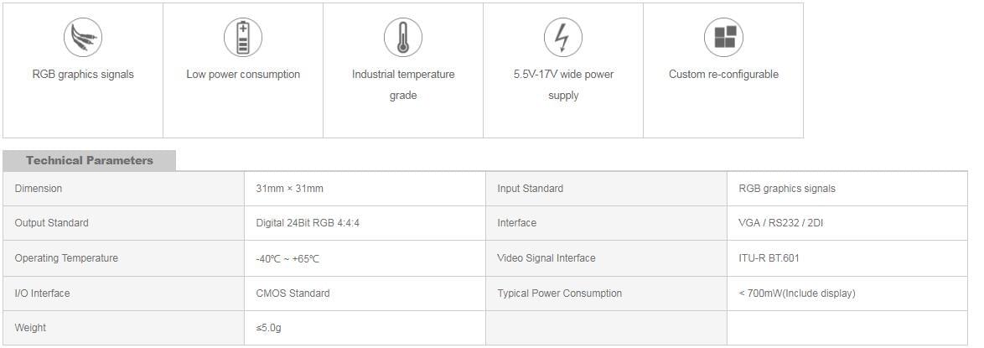This screenshot has width=984, height=348.
Task: Click the RGB cables icon
Action: point(83,37)
